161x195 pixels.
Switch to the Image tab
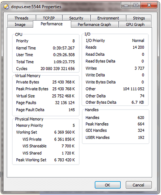point(20,25)
